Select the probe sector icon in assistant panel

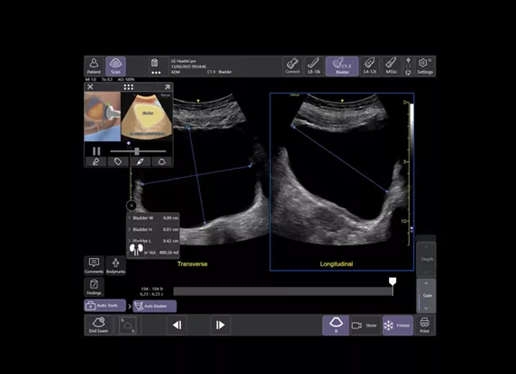(162, 162)
